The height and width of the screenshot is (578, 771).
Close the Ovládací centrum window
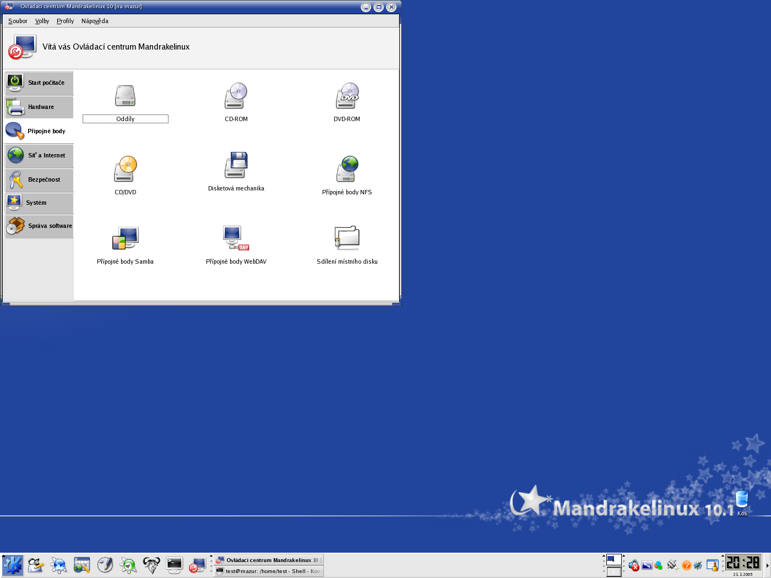click(x=392, y=7)
